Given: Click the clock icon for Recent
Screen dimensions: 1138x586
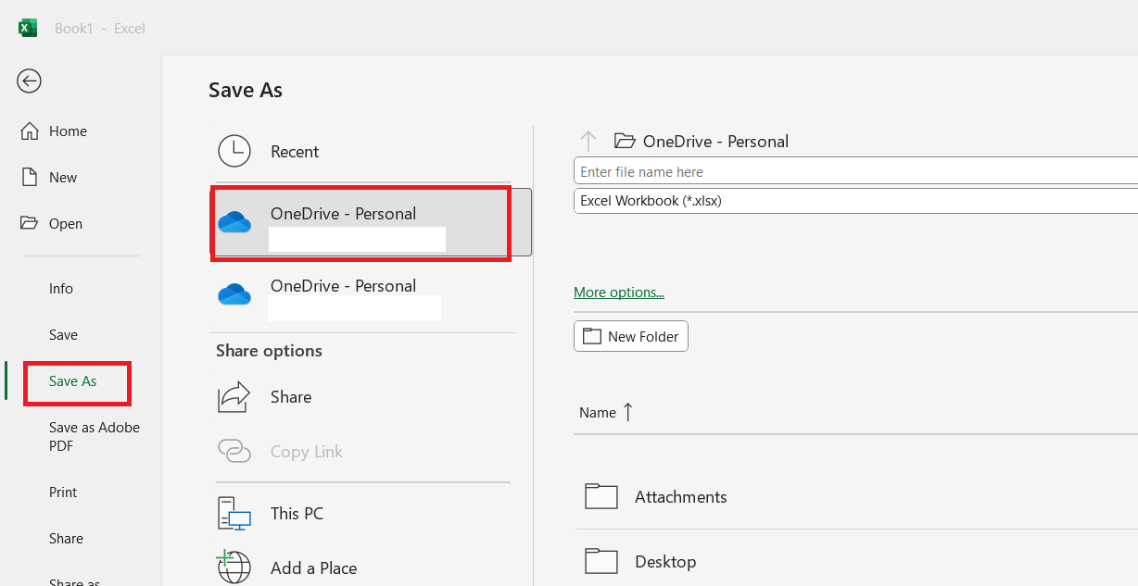Looking at the screenshot, I should coord(234,151).
